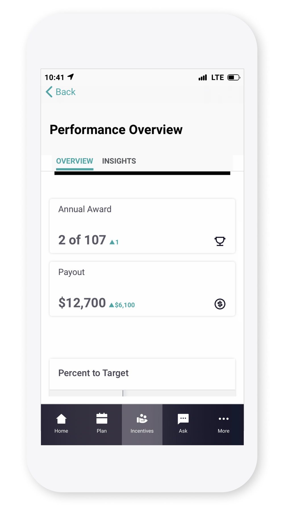Open the Annual Award card
The image size is (284, 506).
(142, 226)
